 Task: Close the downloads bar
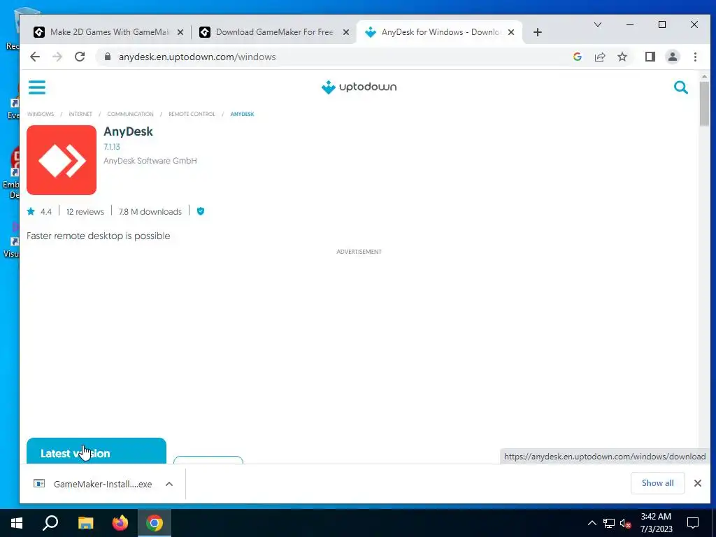click(x=698, y=483)
